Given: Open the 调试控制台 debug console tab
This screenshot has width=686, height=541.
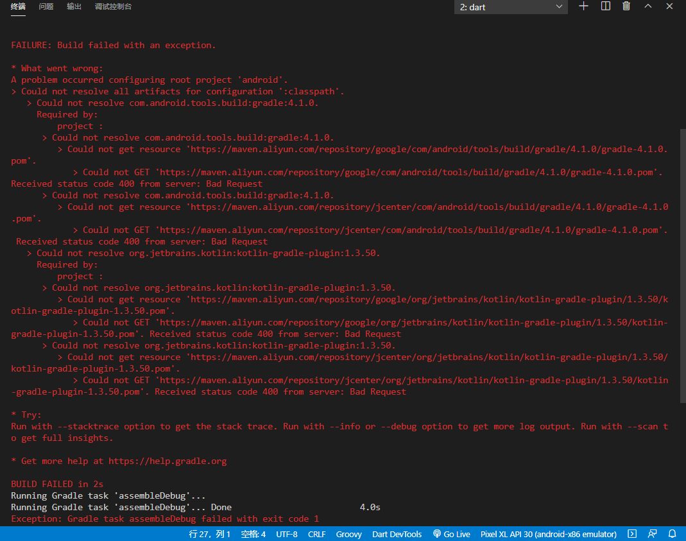Looking at the screenshot, I should point(113,6).
